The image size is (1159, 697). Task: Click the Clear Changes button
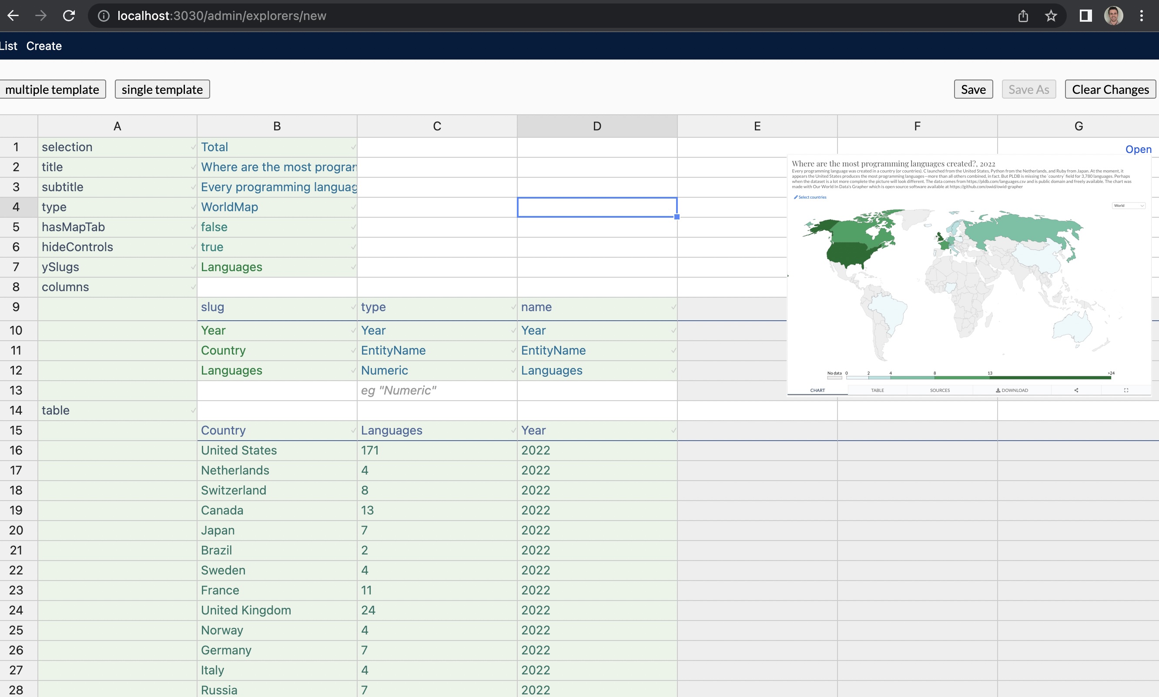(x=1110, y=89)
